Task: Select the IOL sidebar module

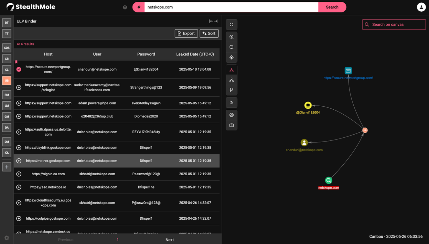Action: click(x=7, y=153)
